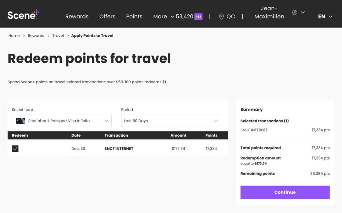
Task: Open the Offers menu
Action: click(x=107, y=16)
